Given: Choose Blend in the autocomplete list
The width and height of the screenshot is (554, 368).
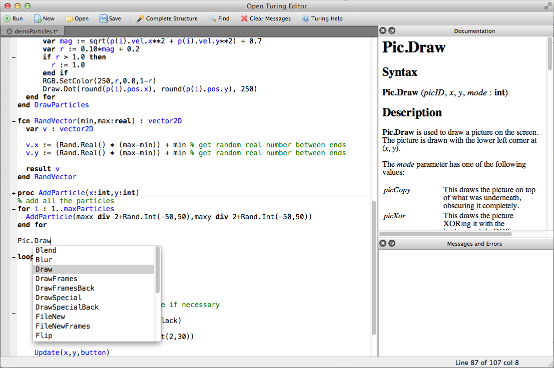Looking at the screenshot, I should pos(94,250).
